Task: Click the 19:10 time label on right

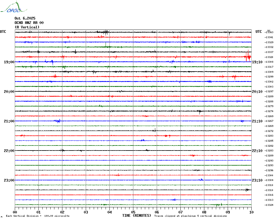Action: [257, 62]
